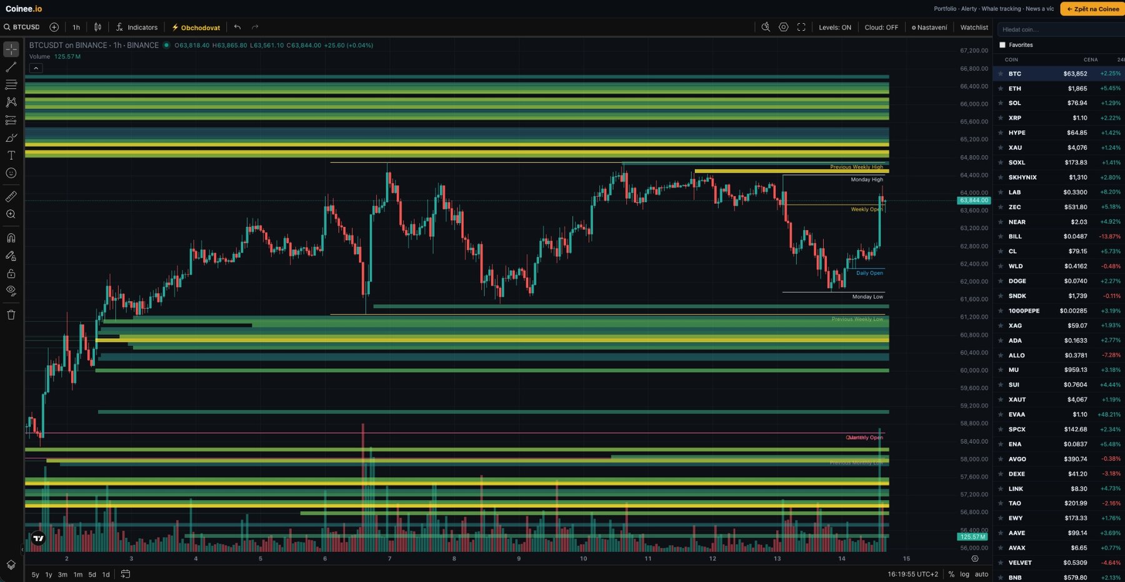Click the TradingView logo on chart
Screen dimensions: 1125x582
pos(39,538)
